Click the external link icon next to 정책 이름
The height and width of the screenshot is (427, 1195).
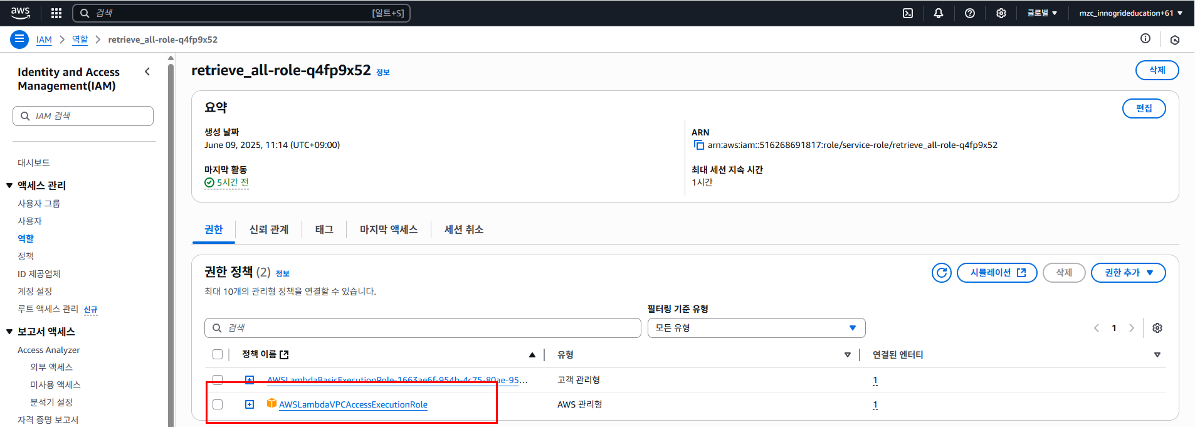pos(284,355)
